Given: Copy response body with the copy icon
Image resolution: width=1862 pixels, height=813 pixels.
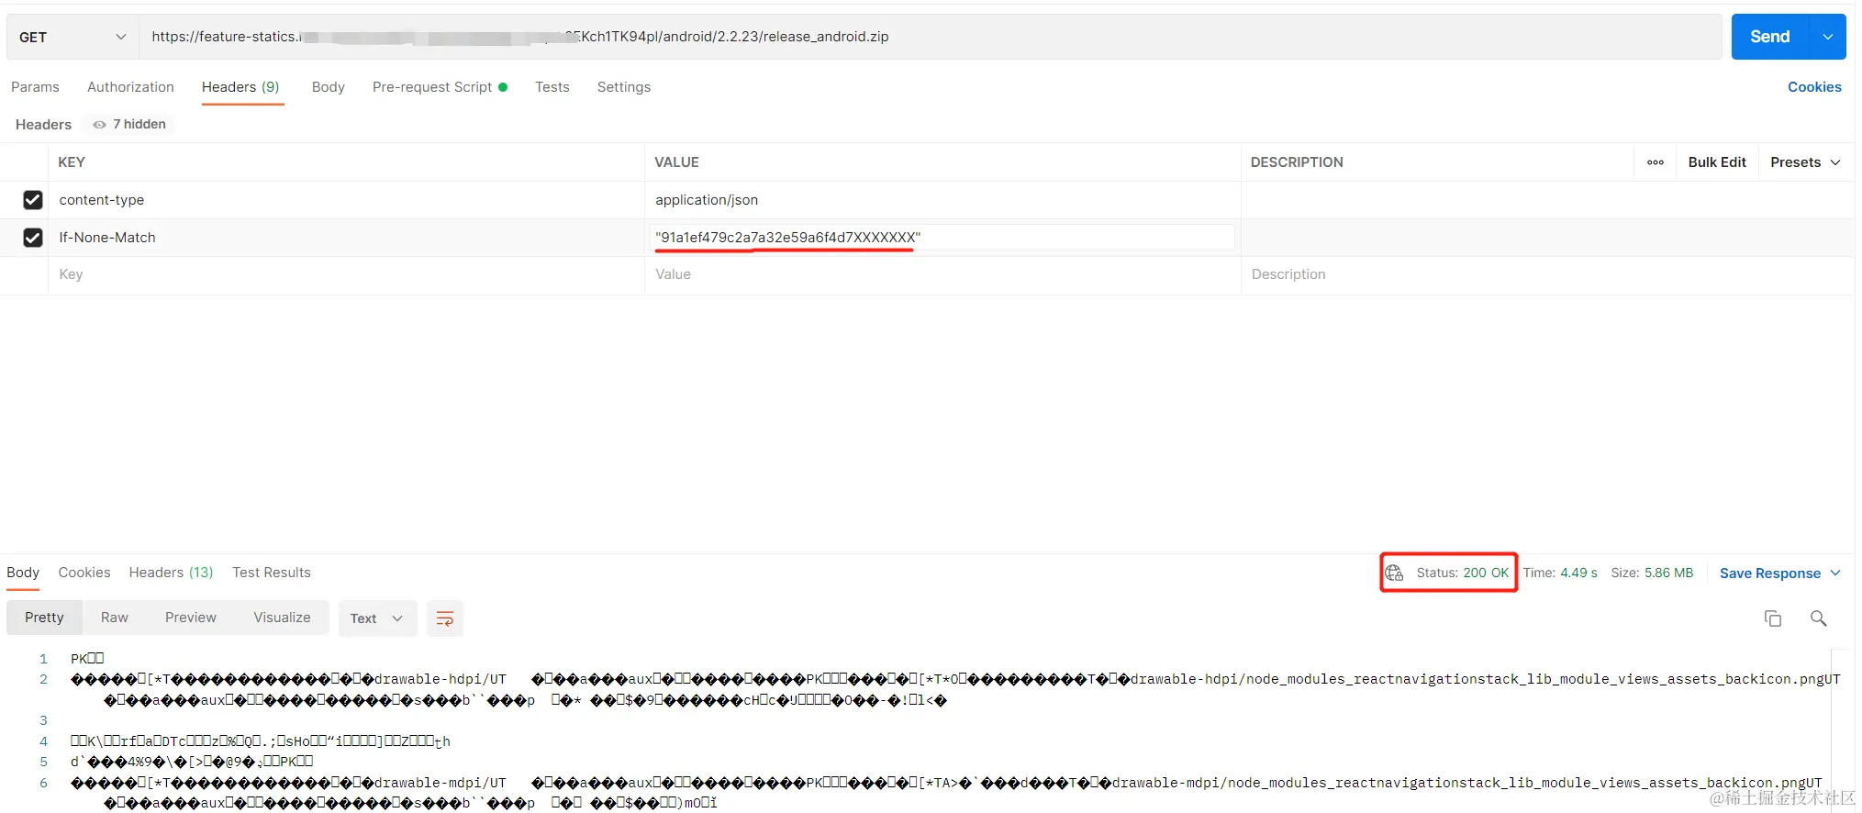Looking at the screenshot, I should pyautogui.click(x=1773, y=618).
